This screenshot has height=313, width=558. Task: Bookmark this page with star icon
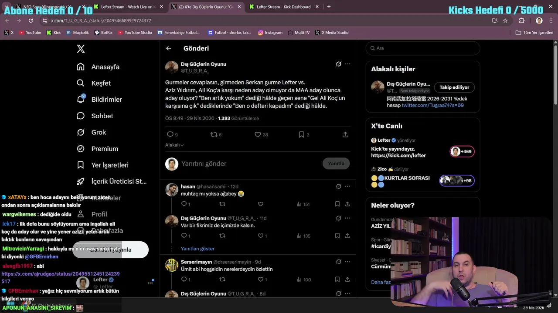tap(505, 20)
